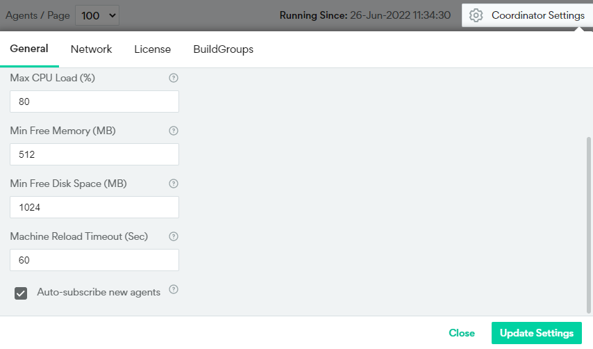The image size is (593, 349).
Task: Click the Update Settings button
Action: tap(536, 333)
